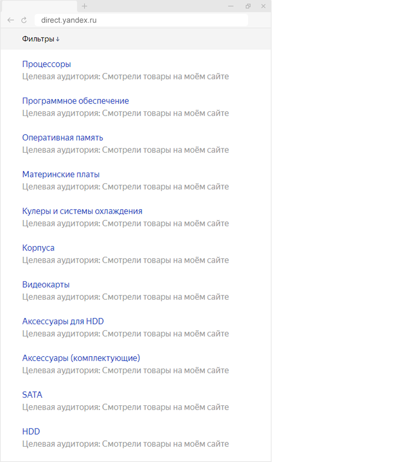Go back with the browser back arrow
The image size is (395, 462).
(x=11, y=20)
